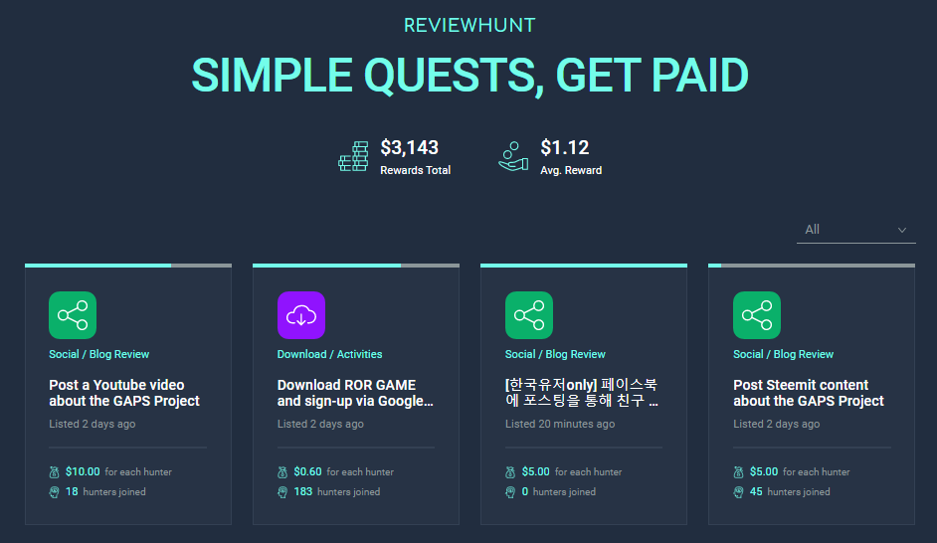
Task: Click the 0 hunters joined text
Action: (x=559, y=492)
